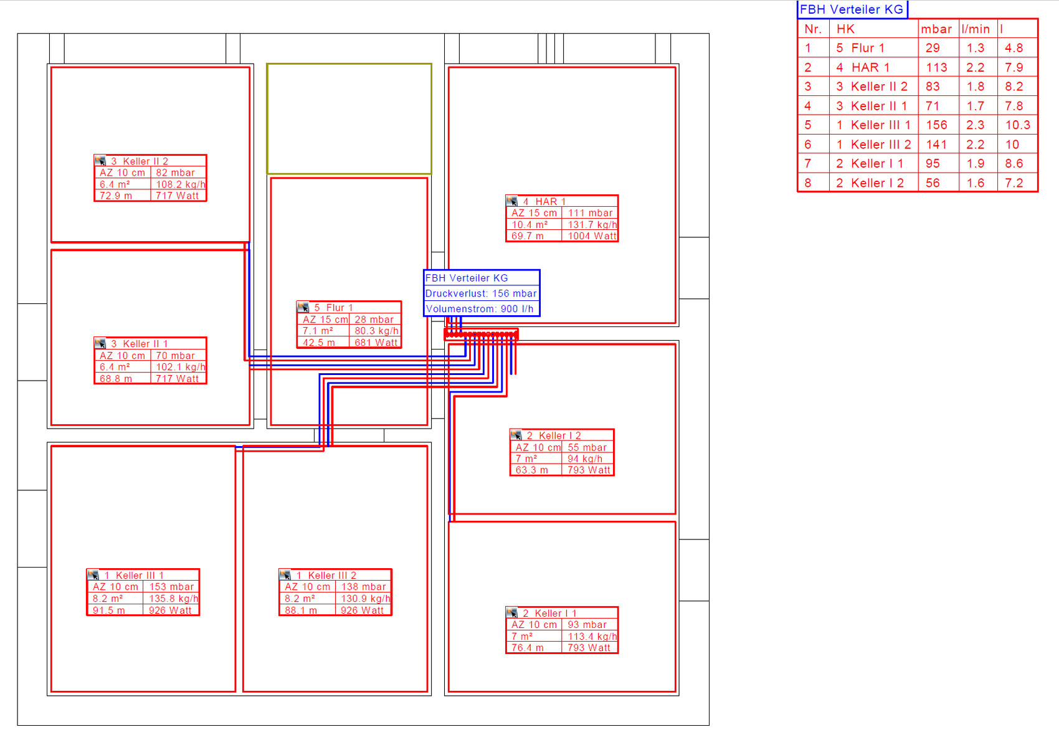Click the 1004 Watt value in HAR 1
This screenshot has width=1059, height=737.
pos(592,236)
